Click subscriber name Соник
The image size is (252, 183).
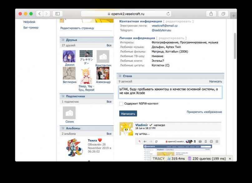pos(70,121)
